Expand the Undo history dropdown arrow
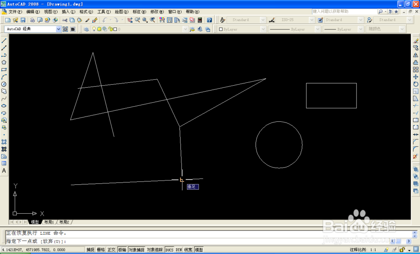 110,20
